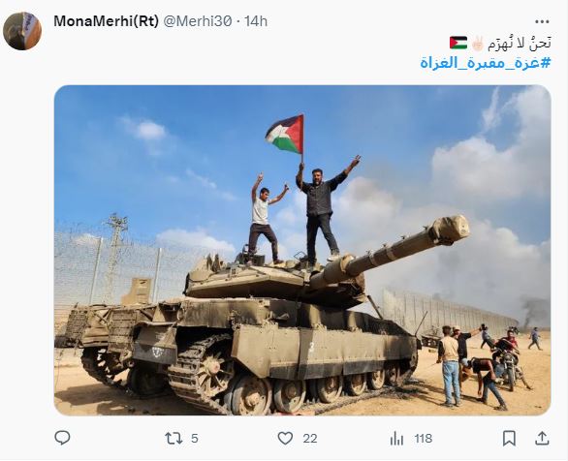This screenshot has height=461, width=568.
Task: Click the share upload arrow icon
Action: pos(542,438)
